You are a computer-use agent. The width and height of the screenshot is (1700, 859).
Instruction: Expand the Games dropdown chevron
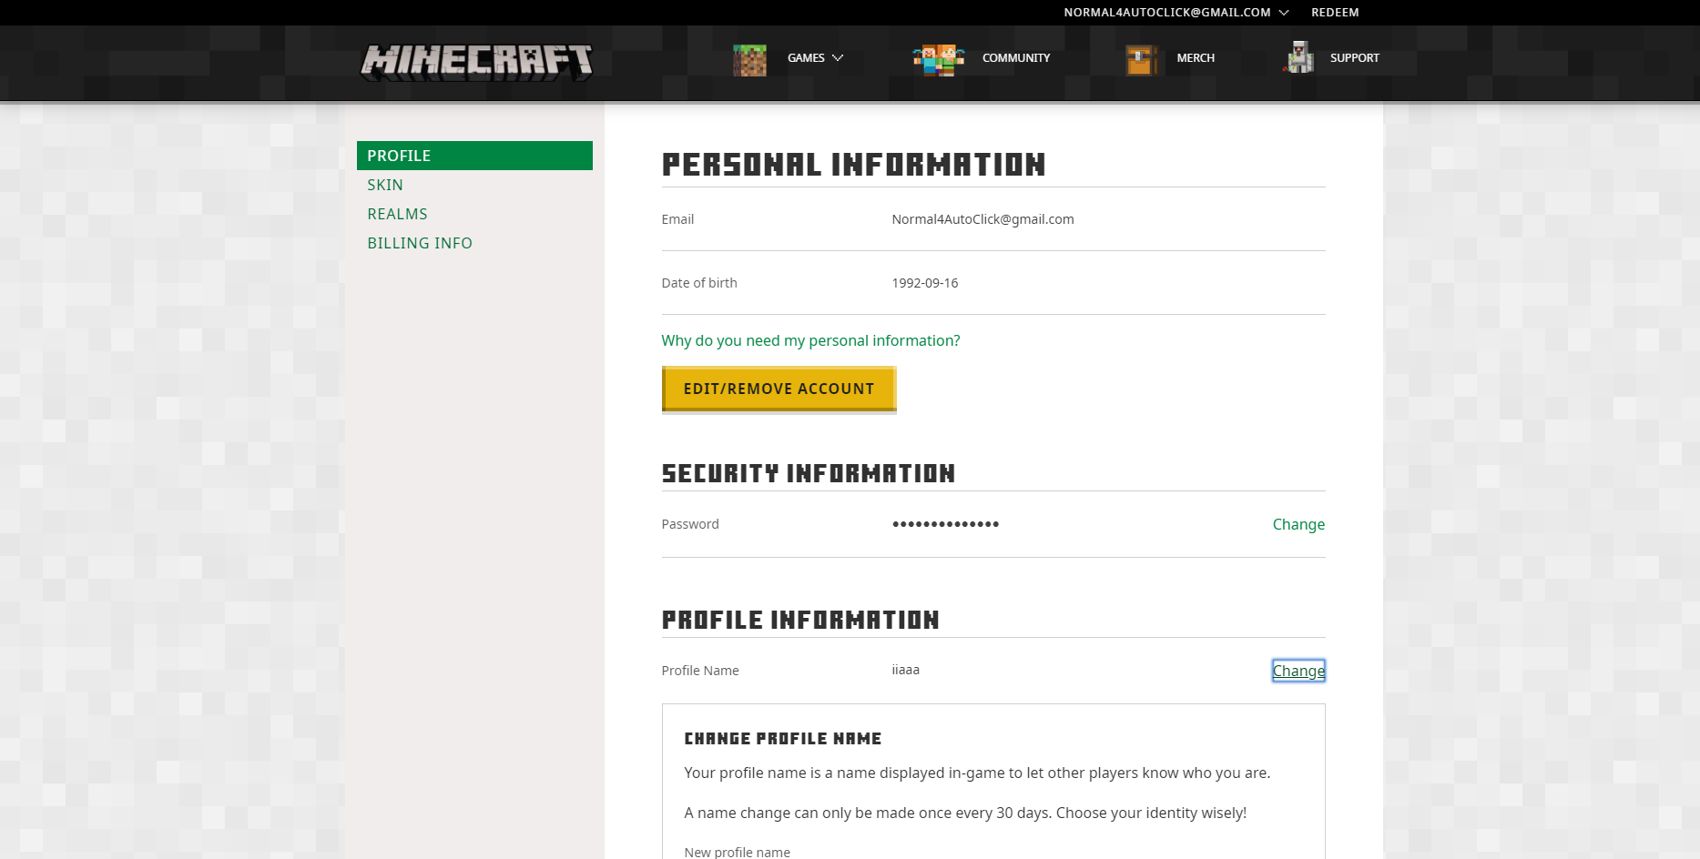[x=838, y=58]
